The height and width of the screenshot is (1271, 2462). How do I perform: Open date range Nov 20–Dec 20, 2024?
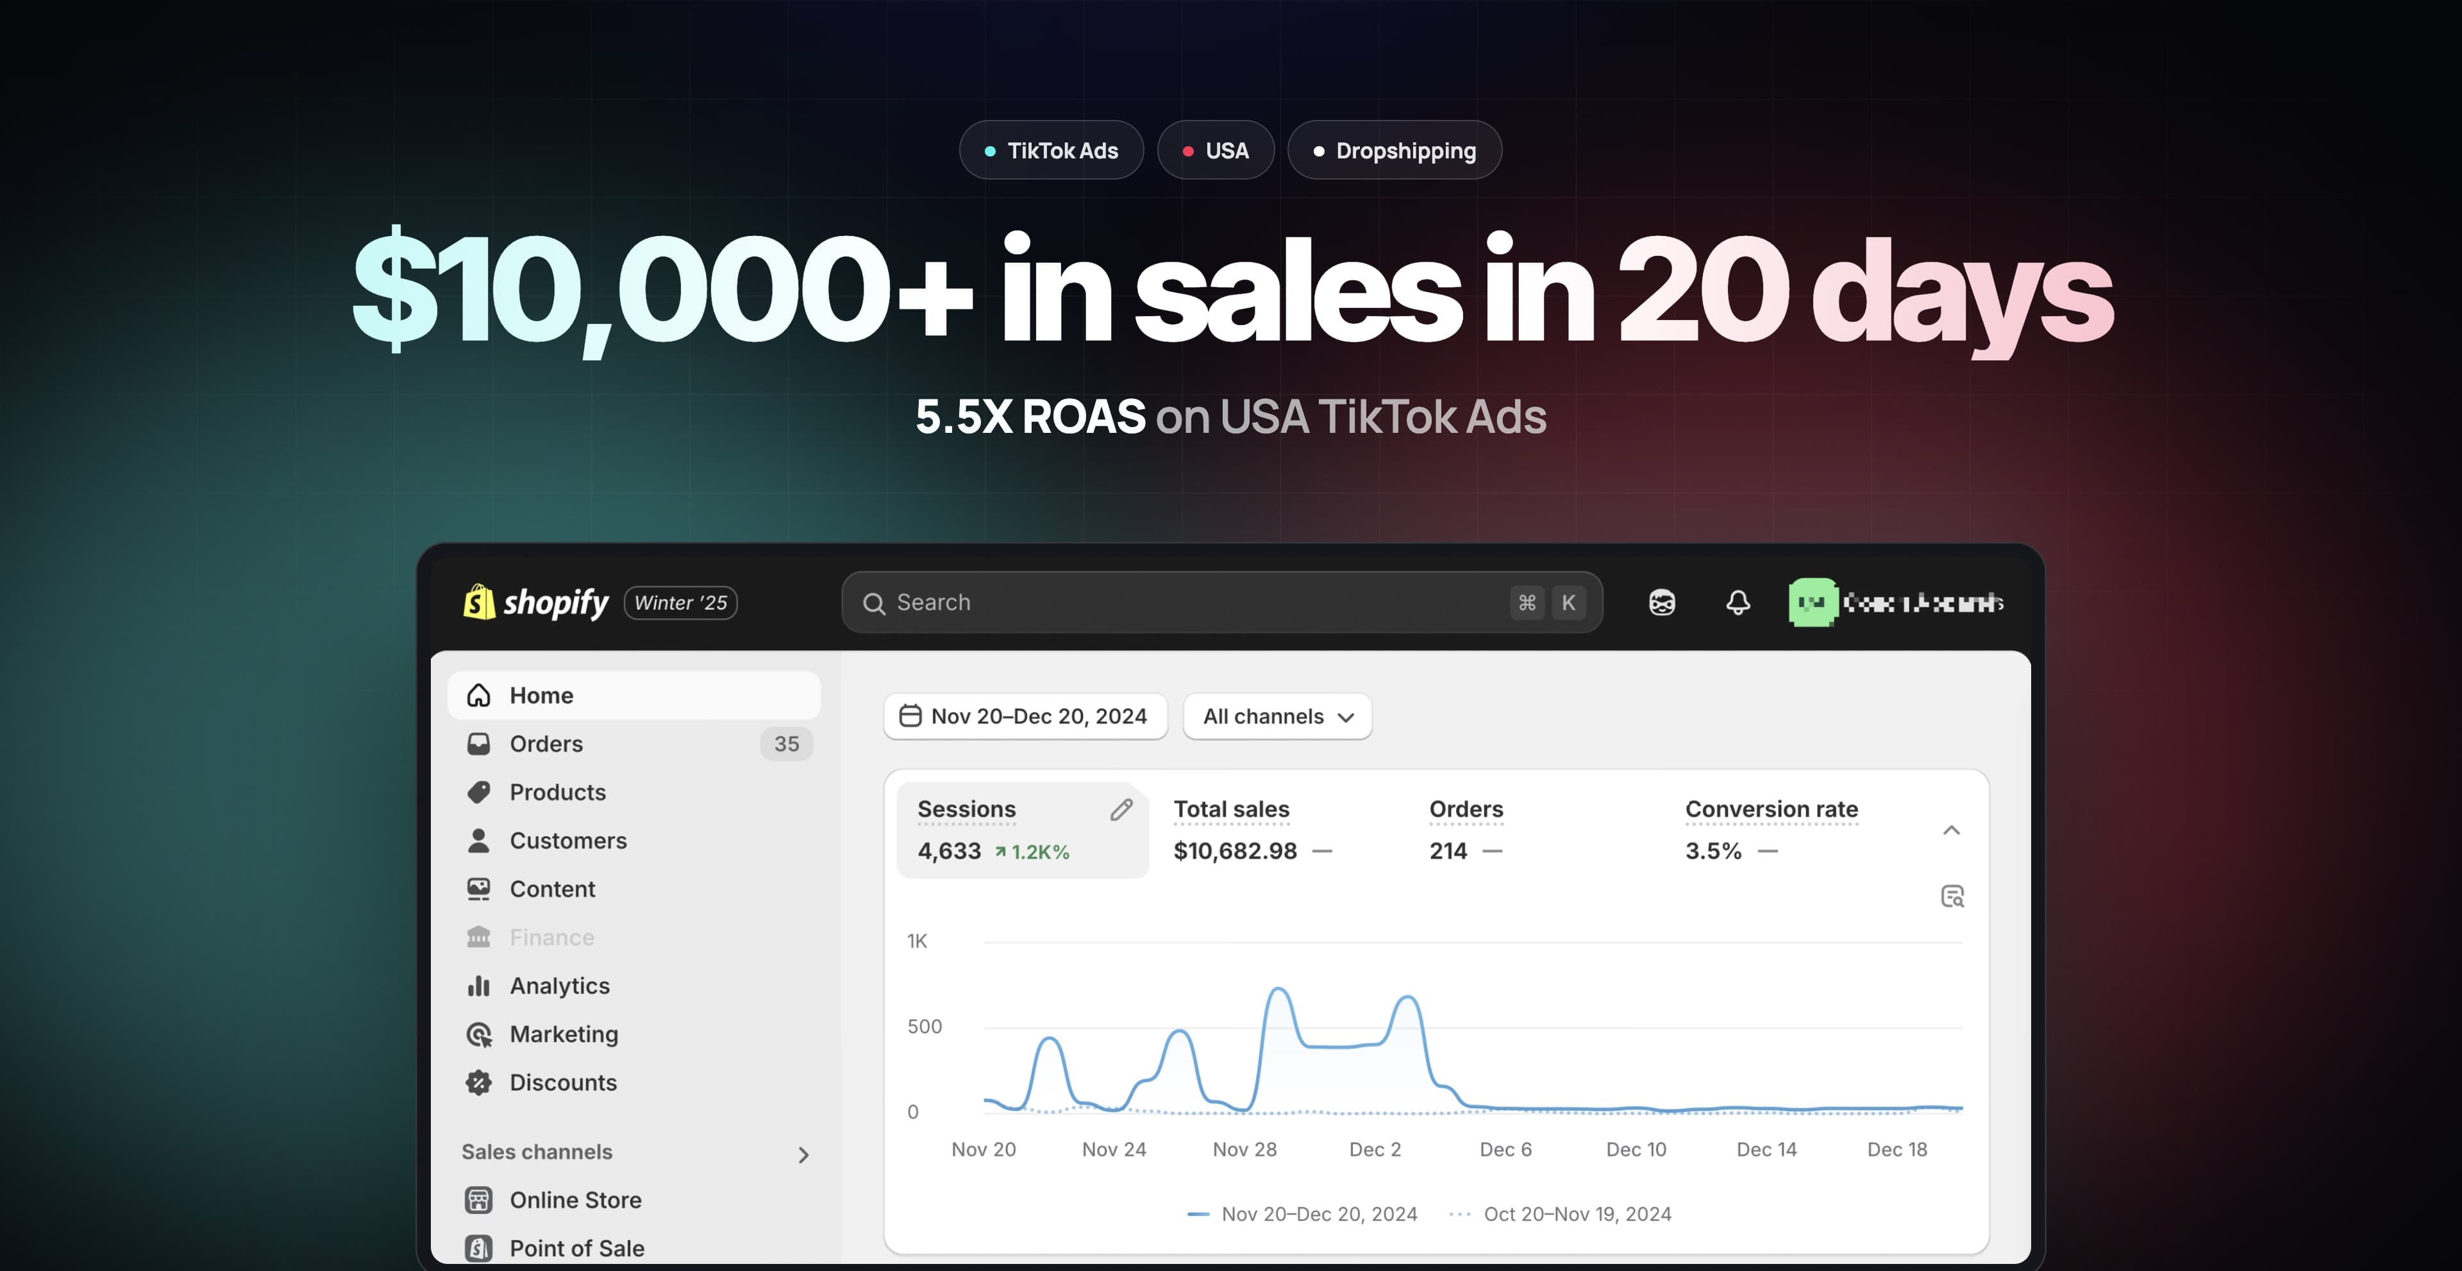tap(1026, 717)
